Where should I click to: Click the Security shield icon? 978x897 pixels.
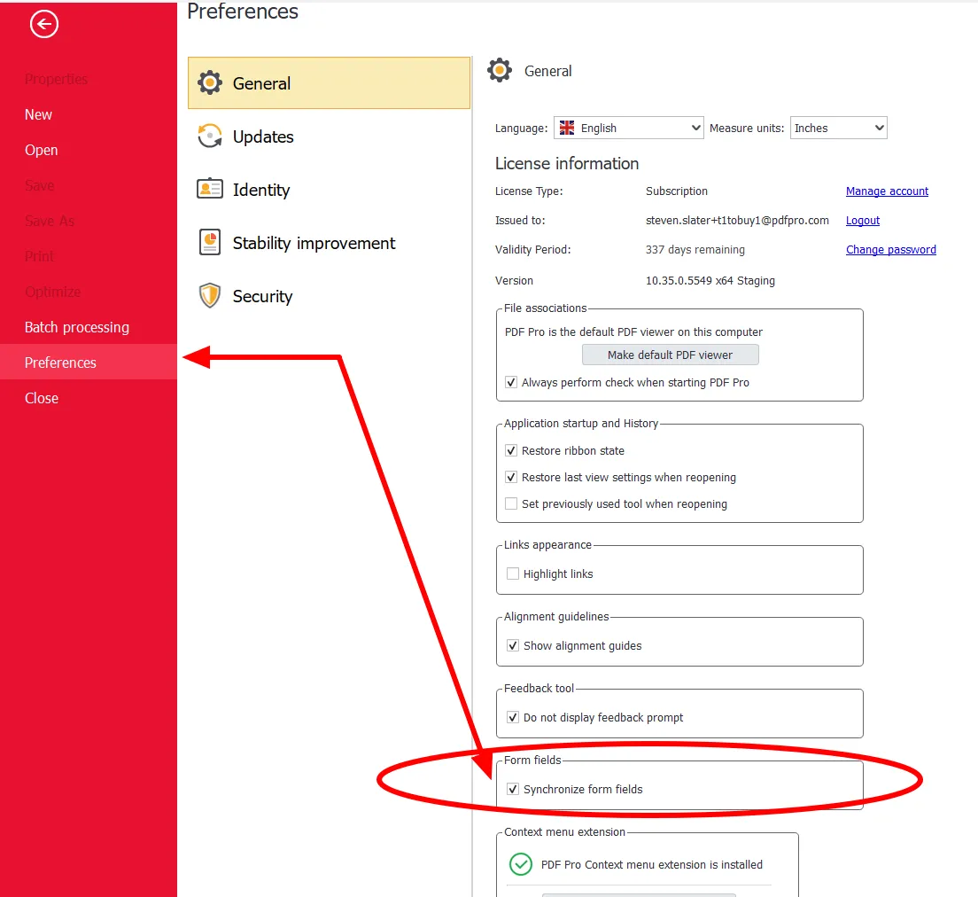210,296
